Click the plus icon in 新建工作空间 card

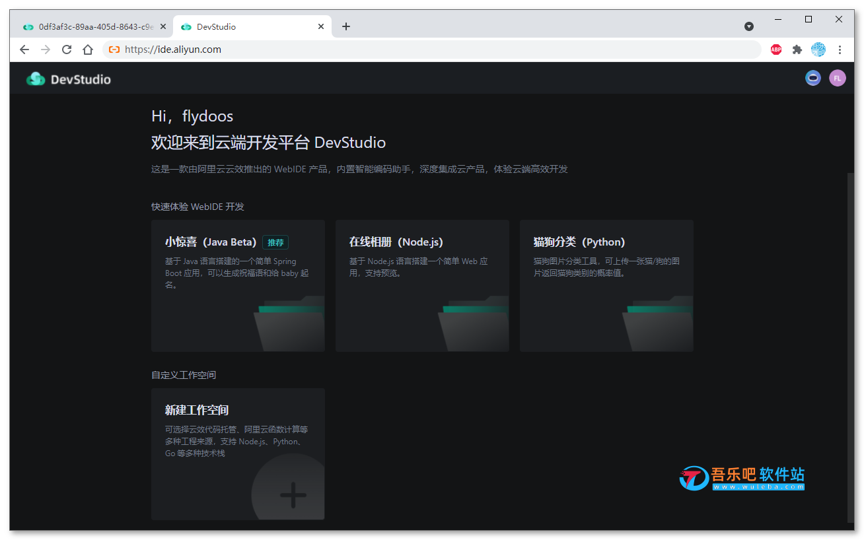(293, 495)
